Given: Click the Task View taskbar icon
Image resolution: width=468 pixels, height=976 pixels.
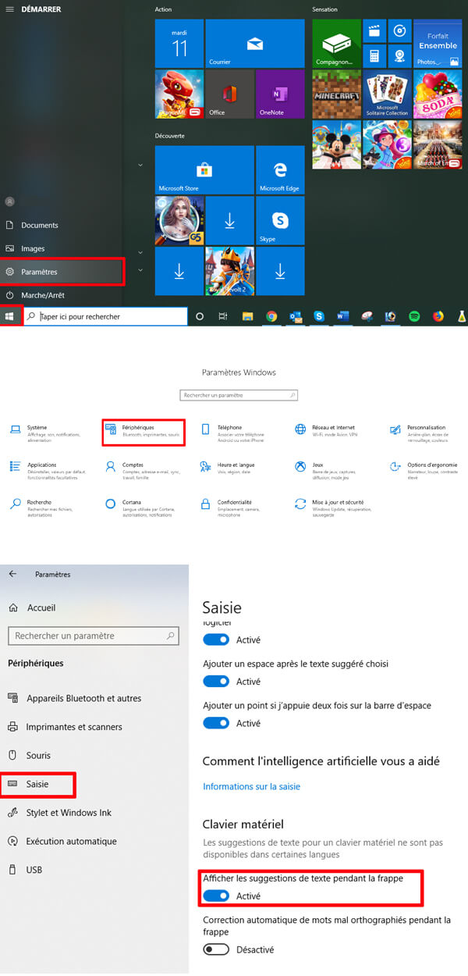Looking at the screenshot, I should [x=224, y=316].
